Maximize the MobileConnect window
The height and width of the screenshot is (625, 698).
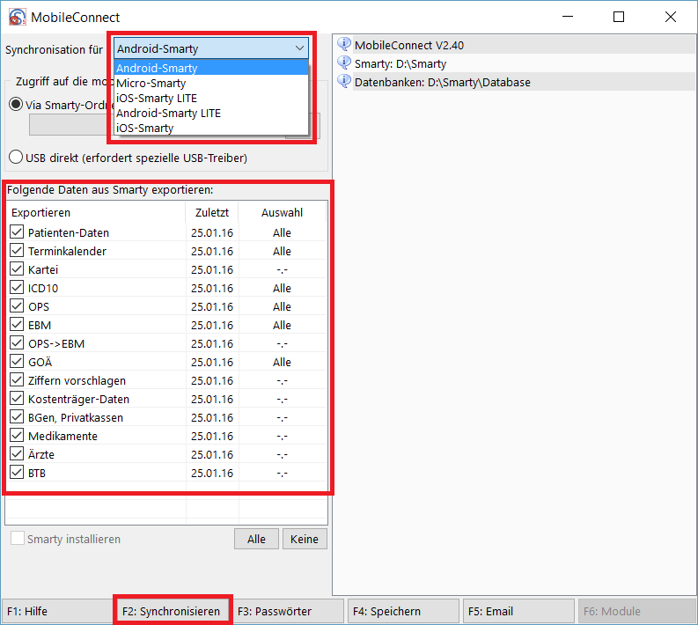coord(619,17)
